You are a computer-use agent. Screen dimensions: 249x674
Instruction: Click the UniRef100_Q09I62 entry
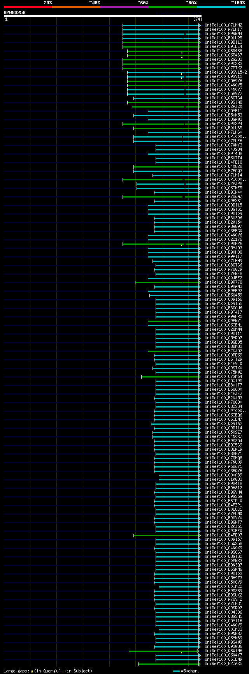[x=223, y=423]
